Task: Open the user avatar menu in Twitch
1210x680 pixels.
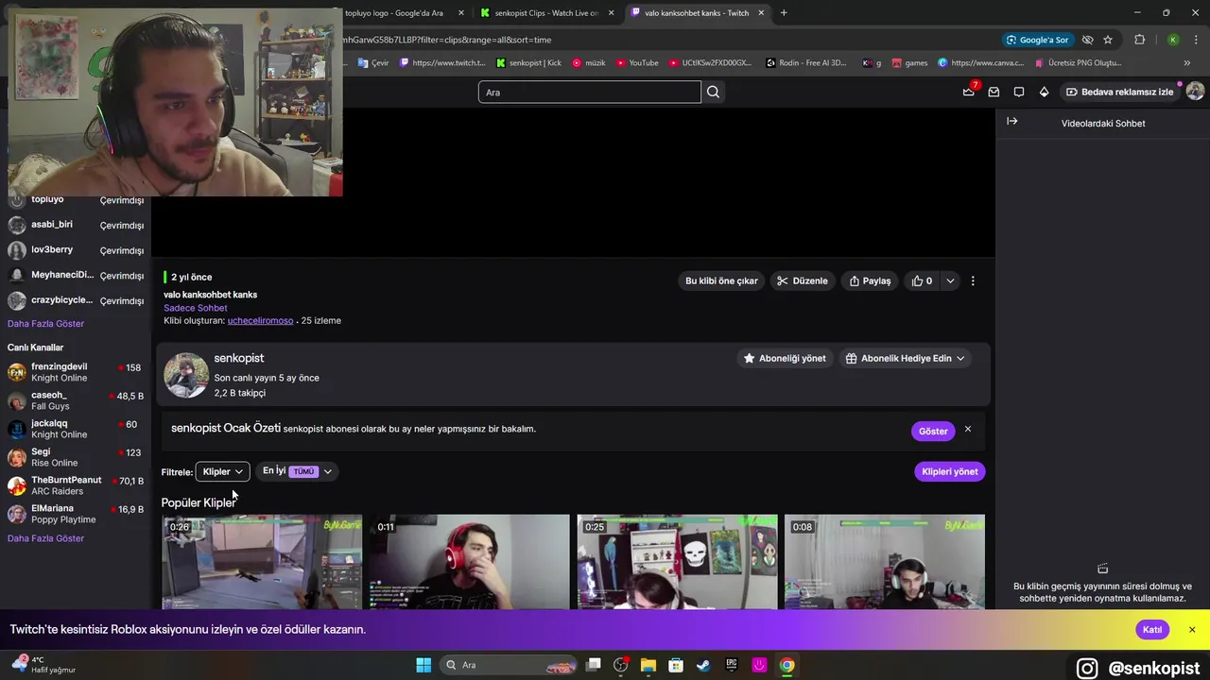Action: [1195, 92]
